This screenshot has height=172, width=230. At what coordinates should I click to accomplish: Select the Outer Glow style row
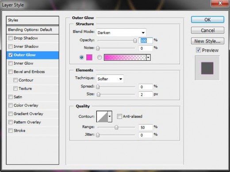coord(33,55)
